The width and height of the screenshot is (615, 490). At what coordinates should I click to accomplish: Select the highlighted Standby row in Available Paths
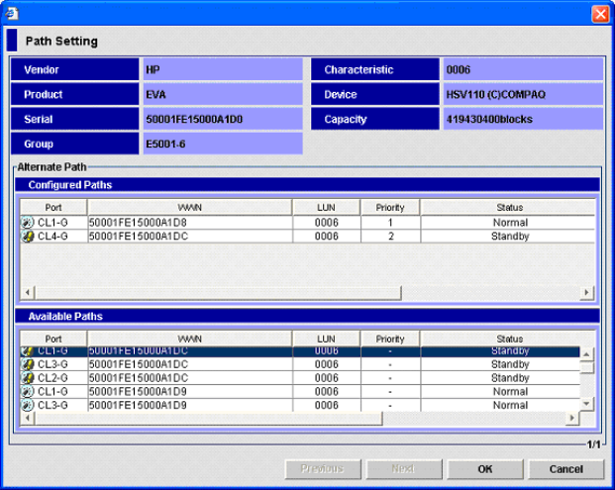297,351
